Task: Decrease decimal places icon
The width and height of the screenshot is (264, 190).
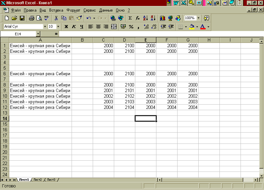Action: [x=154, y=27]
